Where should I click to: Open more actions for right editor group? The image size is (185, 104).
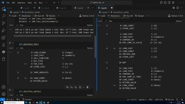(x=182, y=8)
